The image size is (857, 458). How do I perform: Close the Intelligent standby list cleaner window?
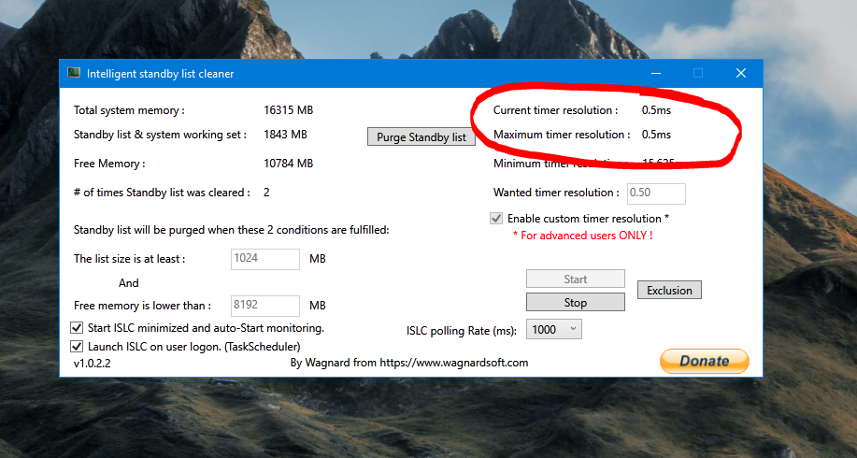click(740, 73)
